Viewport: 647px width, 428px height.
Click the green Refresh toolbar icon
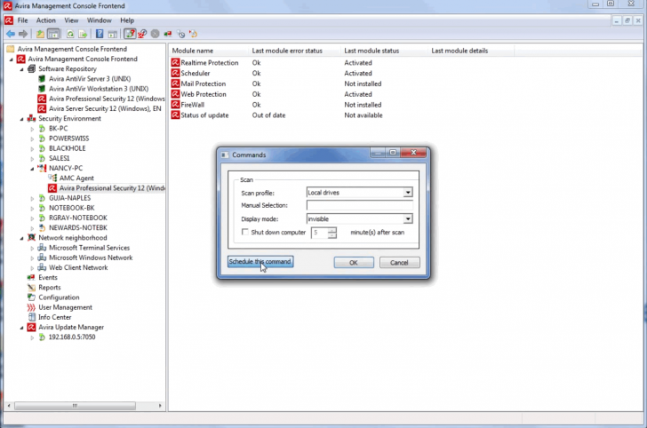(70, 34)
